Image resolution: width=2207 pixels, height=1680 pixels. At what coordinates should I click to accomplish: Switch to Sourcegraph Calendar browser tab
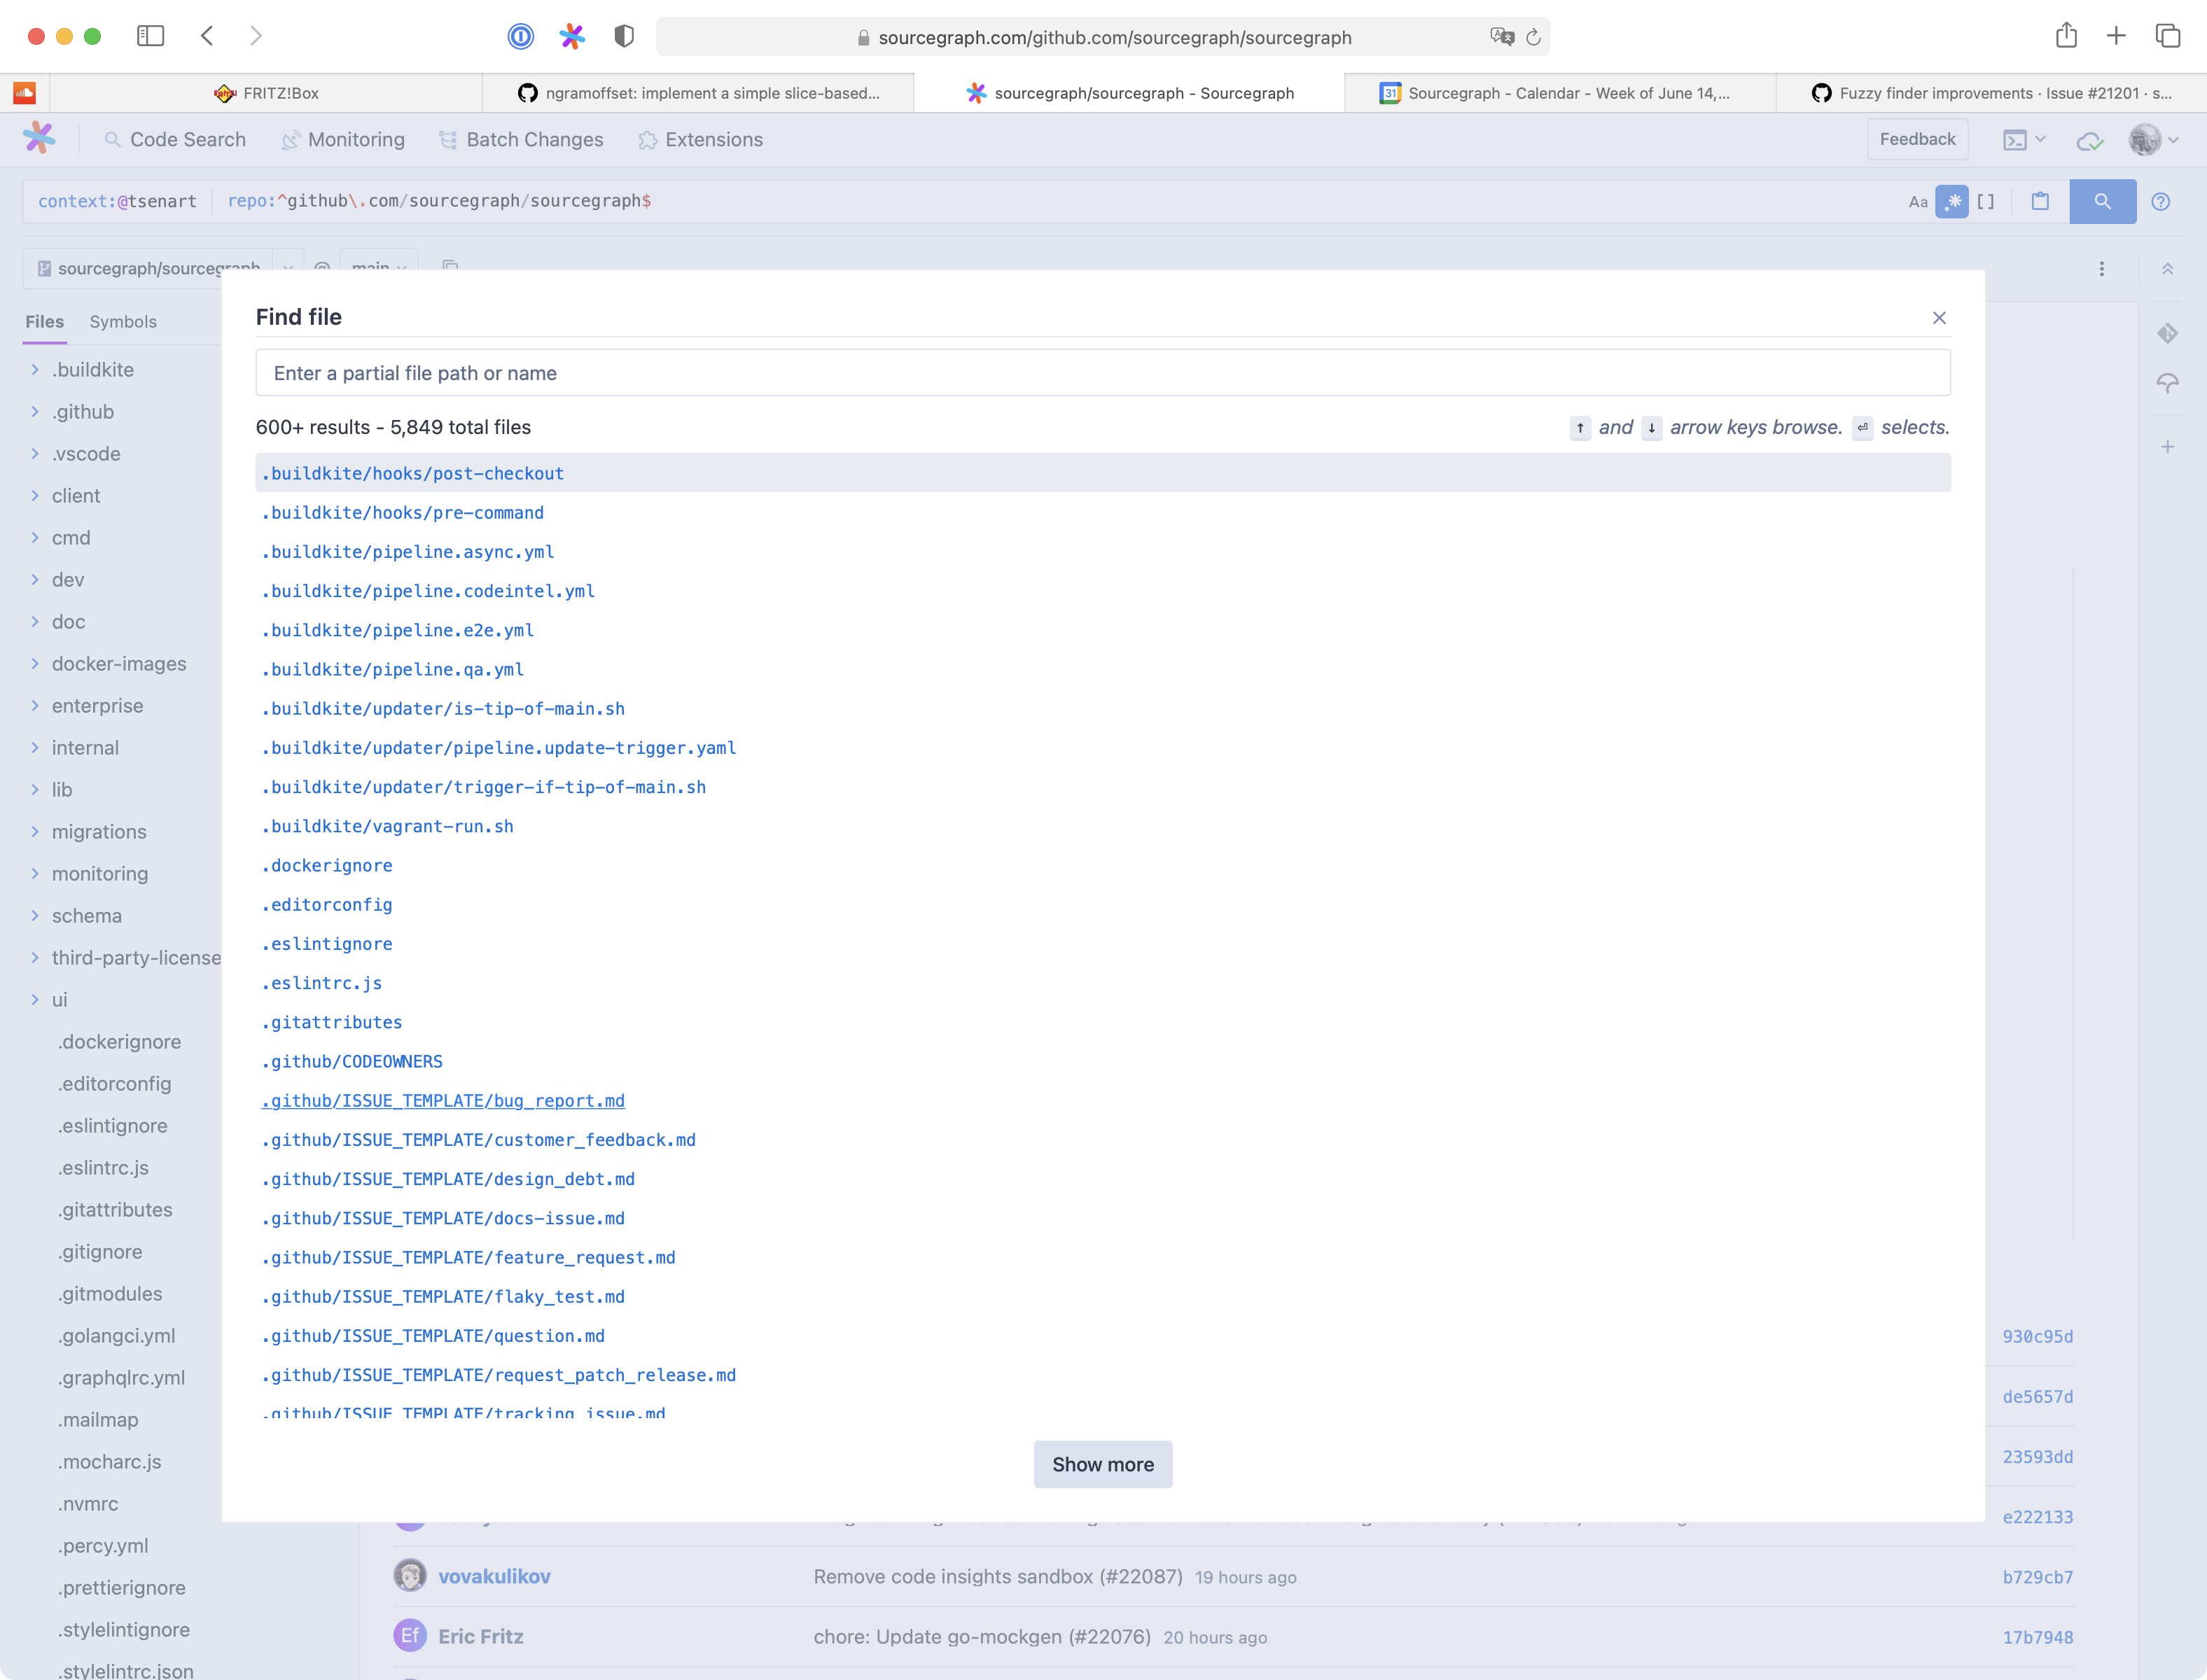(1559, 93)
